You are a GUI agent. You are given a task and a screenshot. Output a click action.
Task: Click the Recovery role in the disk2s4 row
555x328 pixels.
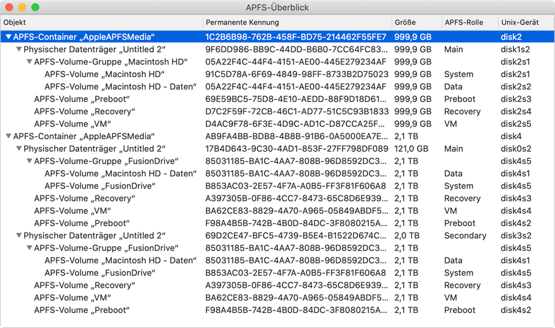click(462, 112)
